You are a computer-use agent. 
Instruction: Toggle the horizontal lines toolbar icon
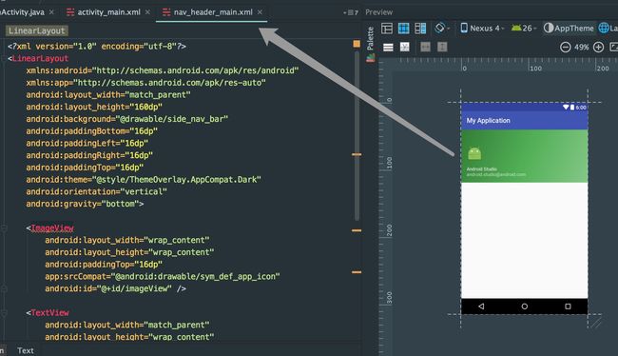tap(388, 48)
